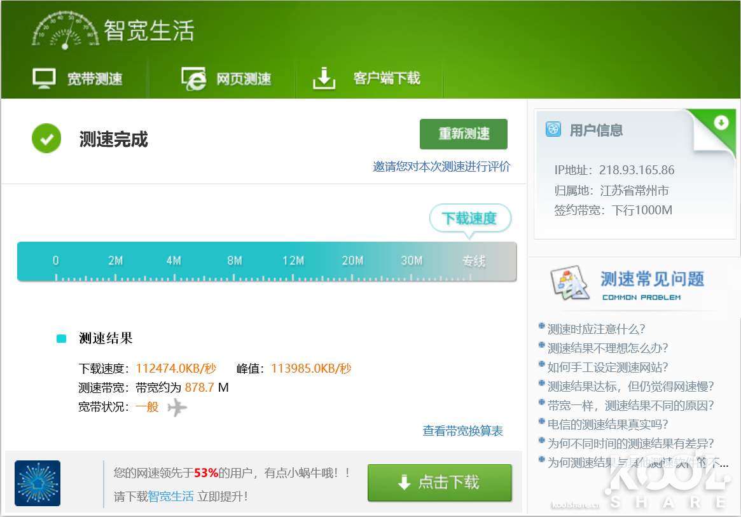This screenshot has width=741, height=517.
Task: Open FAQ 为何不同时间的测速结果有差异?
Action: (630, 443)
